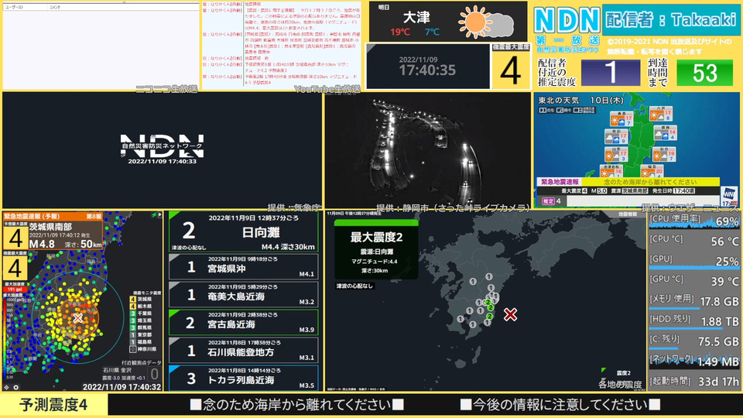Click the green 震度2 flag in the map legend
The image size is (743, 418).
pos(603,370)
